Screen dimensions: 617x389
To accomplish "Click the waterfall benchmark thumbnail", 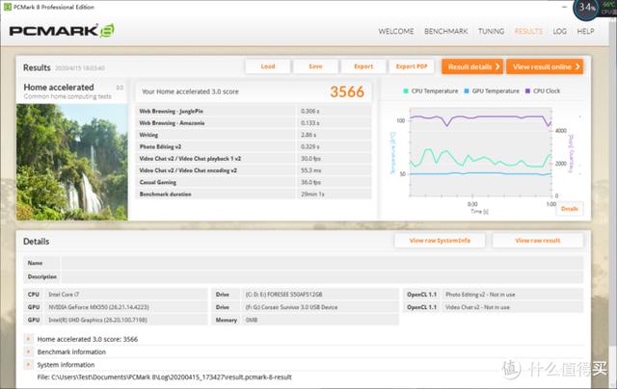I will point(72,162).
